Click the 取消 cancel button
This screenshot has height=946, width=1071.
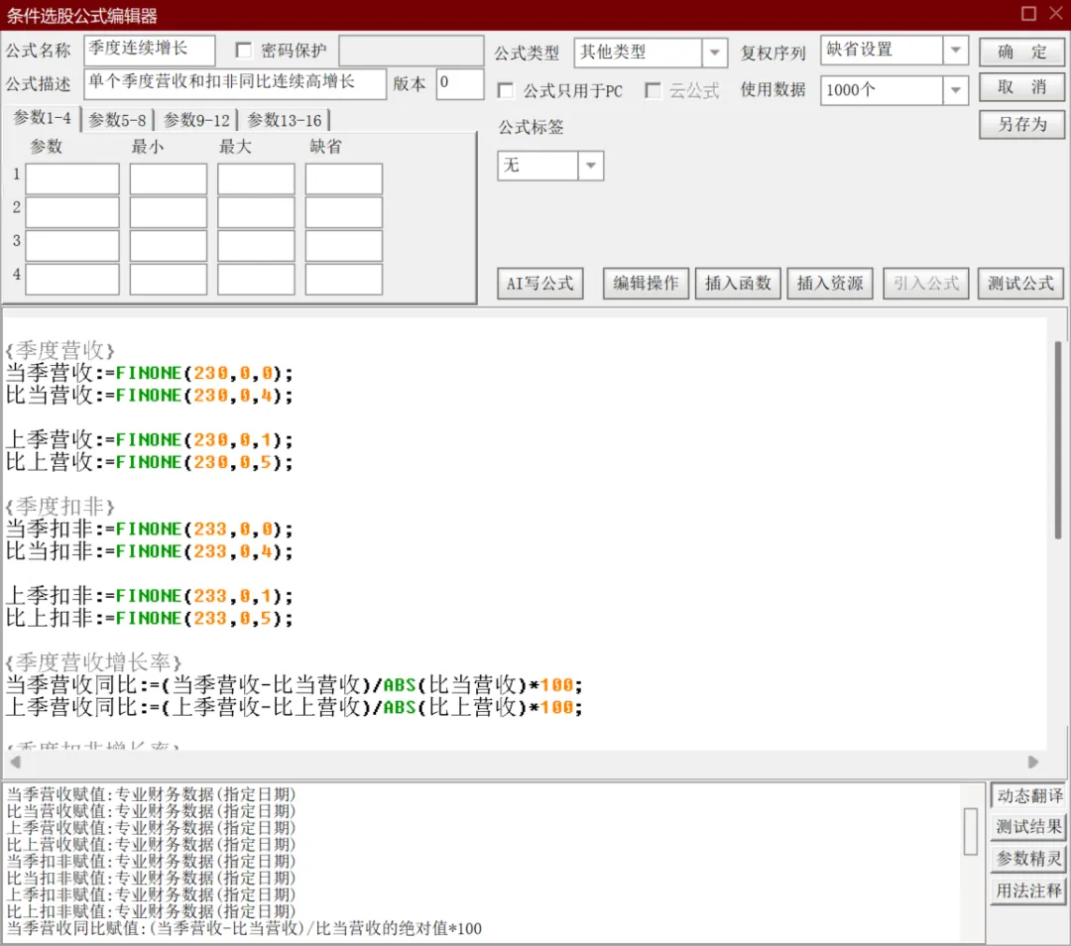pyautogui.click(x=1021, y=87)
